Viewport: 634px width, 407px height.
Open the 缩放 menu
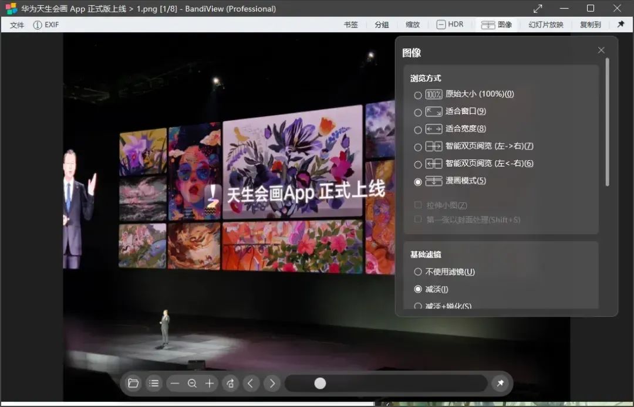pyautogui.click(x=413, y=25)
